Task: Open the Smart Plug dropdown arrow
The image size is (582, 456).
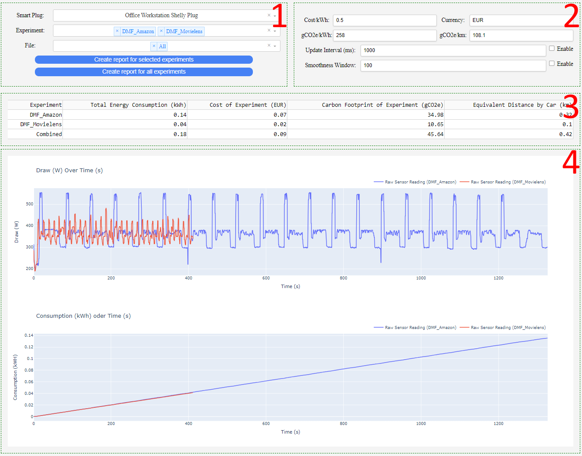Action: (x=275, y=16)
